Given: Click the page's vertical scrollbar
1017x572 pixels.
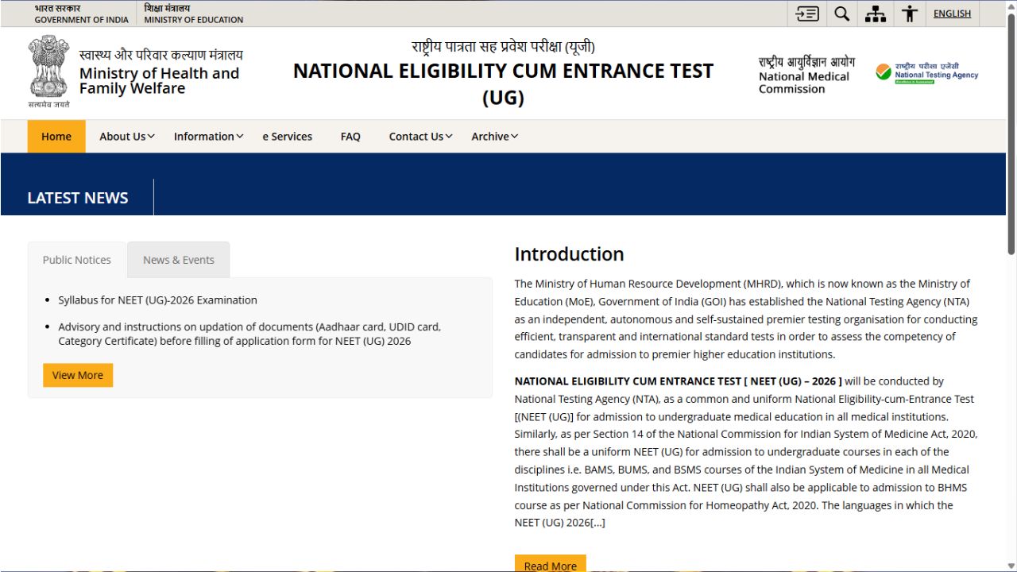Looking at the screenshot, I should pyautogui.click(x=1011, y=143).
